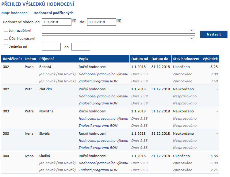This screenshot has height=177, width=230.
Task: Open Hodnocení pracovního výkonu for Irena Skvělá
Action: click(x=103, y=141)
